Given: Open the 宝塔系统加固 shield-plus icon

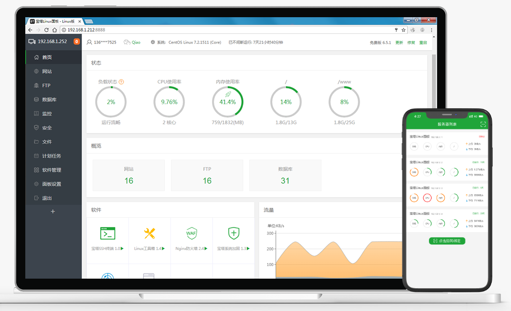Looking at the screenshot, I should (233, 233).
